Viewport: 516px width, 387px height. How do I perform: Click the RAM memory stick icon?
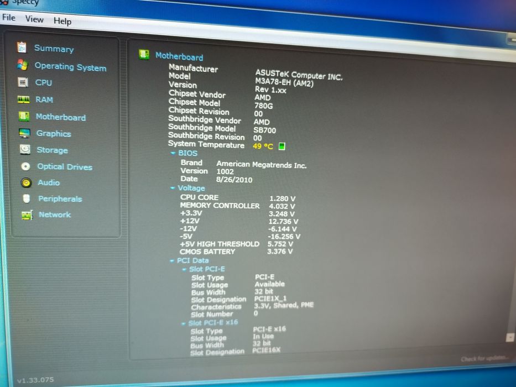coord(23,99)
